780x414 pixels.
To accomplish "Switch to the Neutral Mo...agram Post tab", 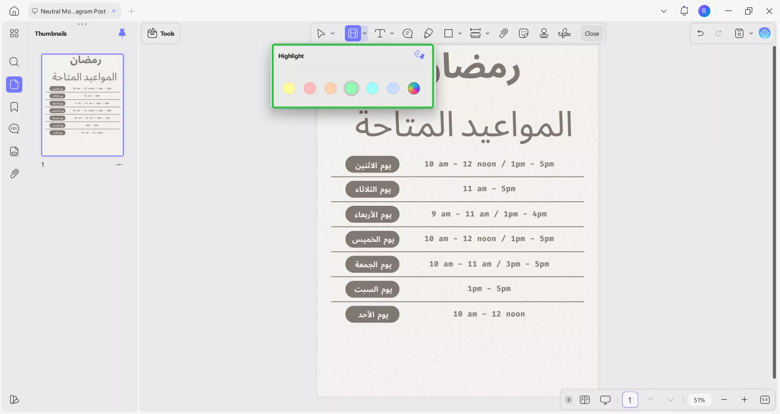I will click(73, 11).
